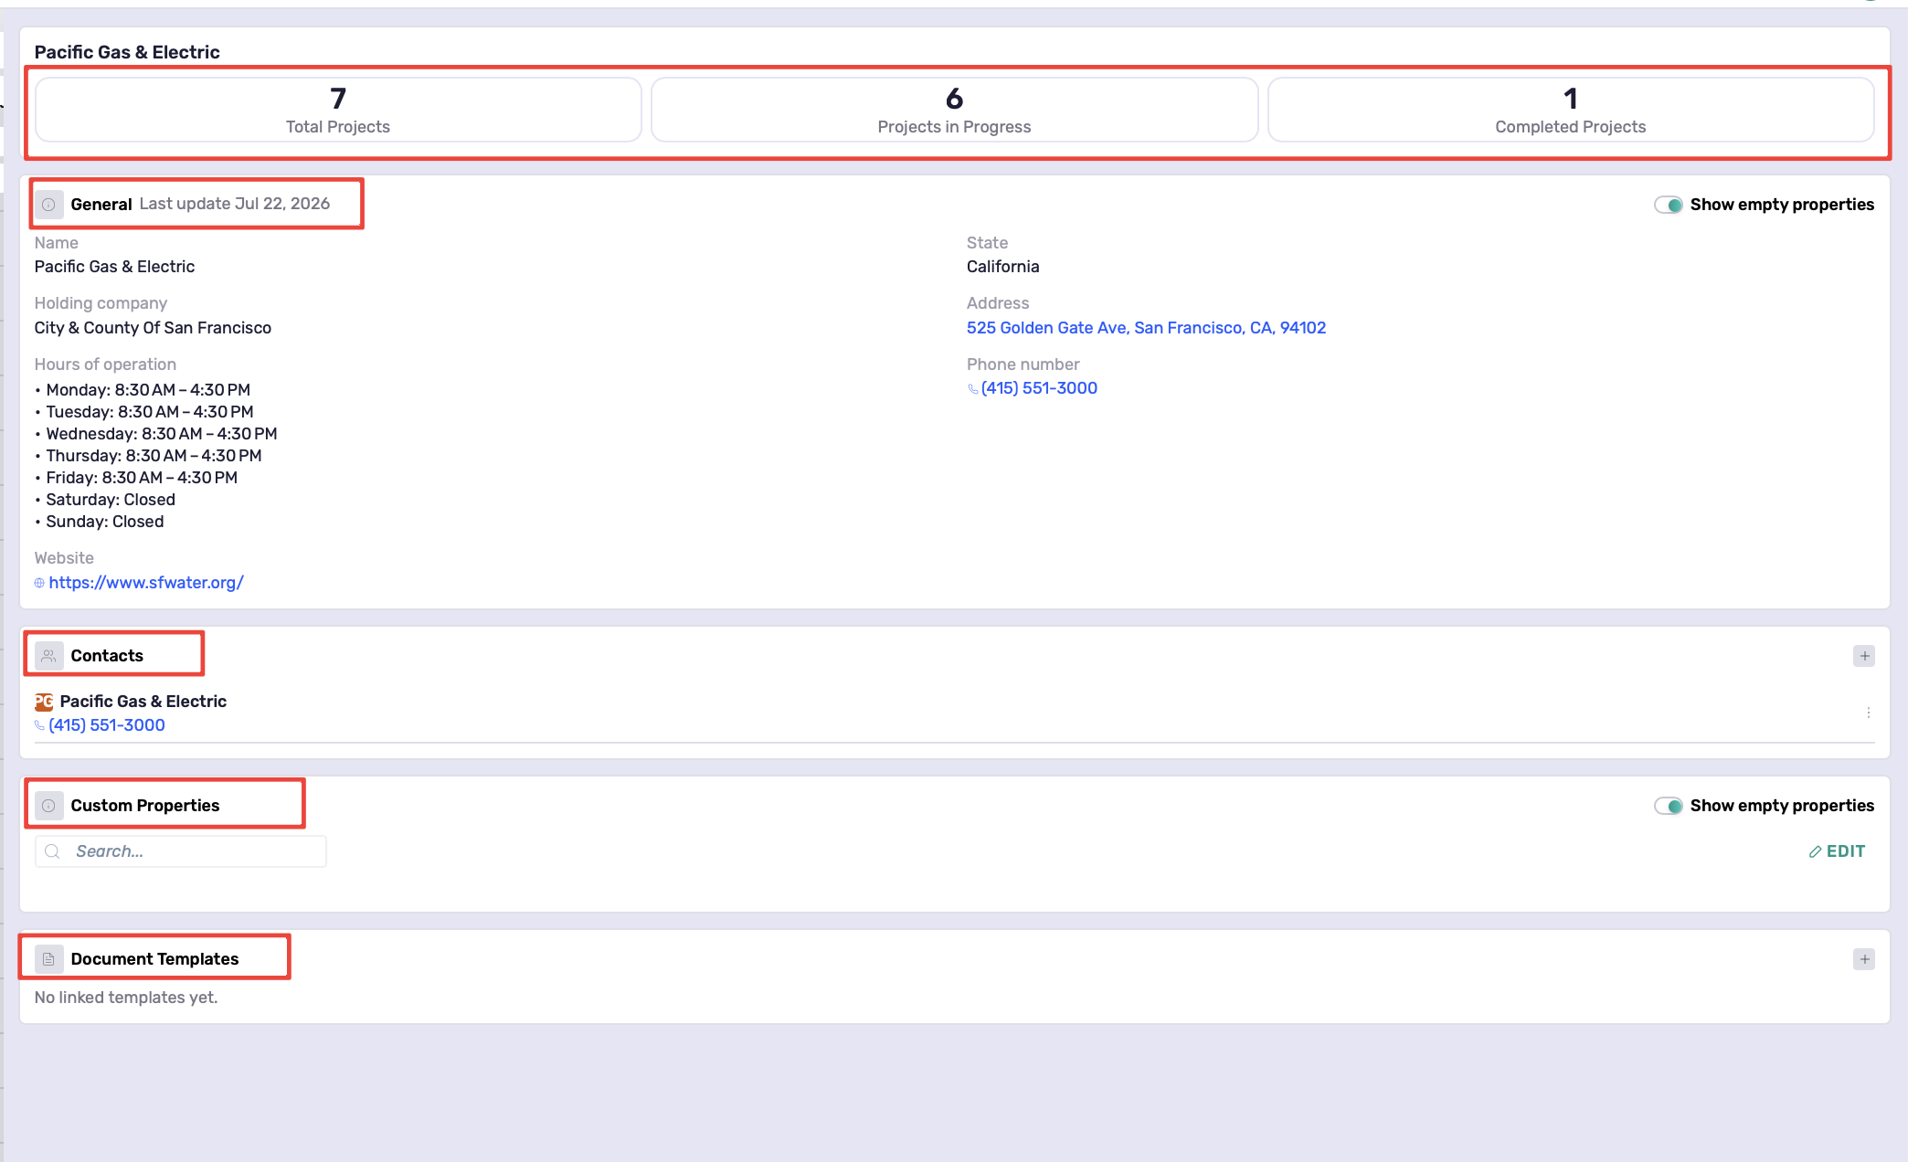Click the 'Phone number' field label
Image resolution: width=1908 pixels, height=1162 pixels.
(x=1023, y=364)
